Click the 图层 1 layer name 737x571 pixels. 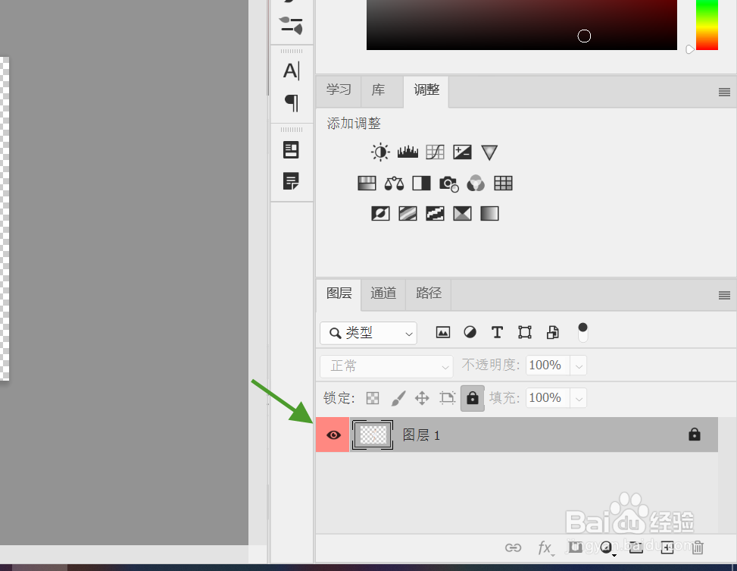(x=421, y=435)
